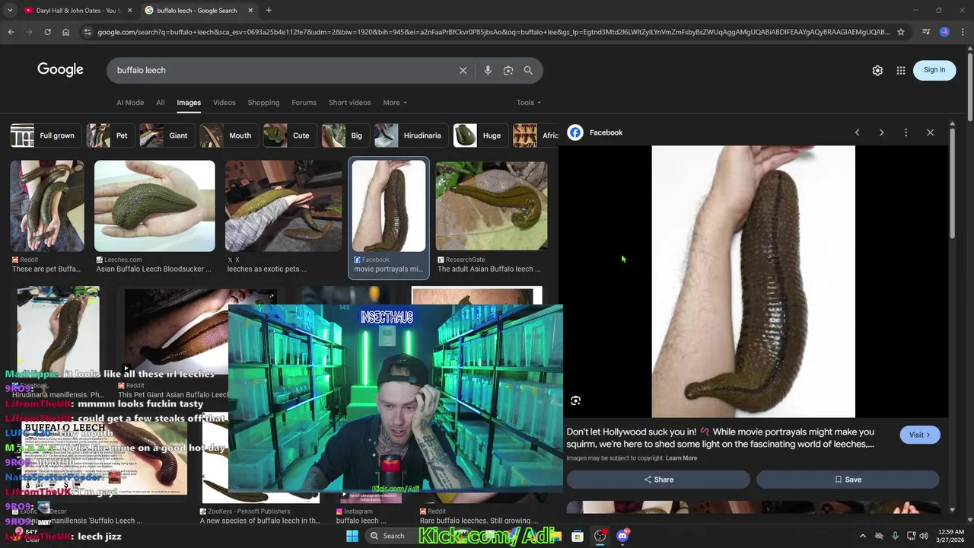This screenshot has height=548, width=974.
Task: Clear the search box with the X icon
Action: (x=463, y=70)
